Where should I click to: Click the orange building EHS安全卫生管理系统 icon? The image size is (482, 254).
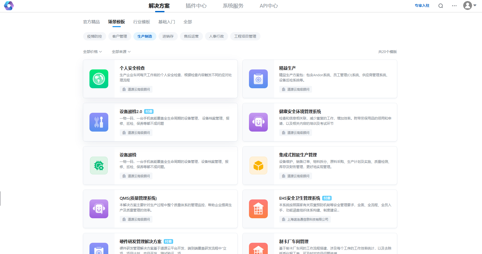(258, 209)
